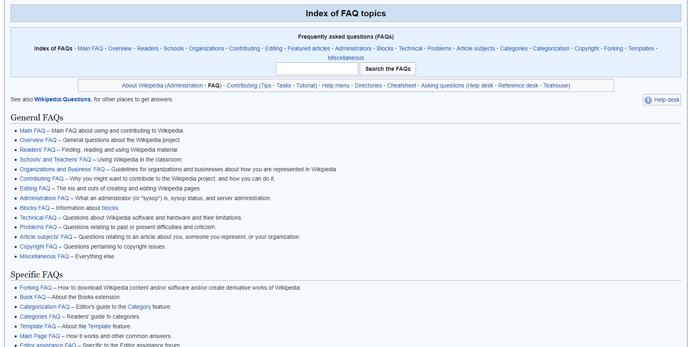Open the Tutorial link
The height and width of the screenshot is (347, 689).
[306, 85]
